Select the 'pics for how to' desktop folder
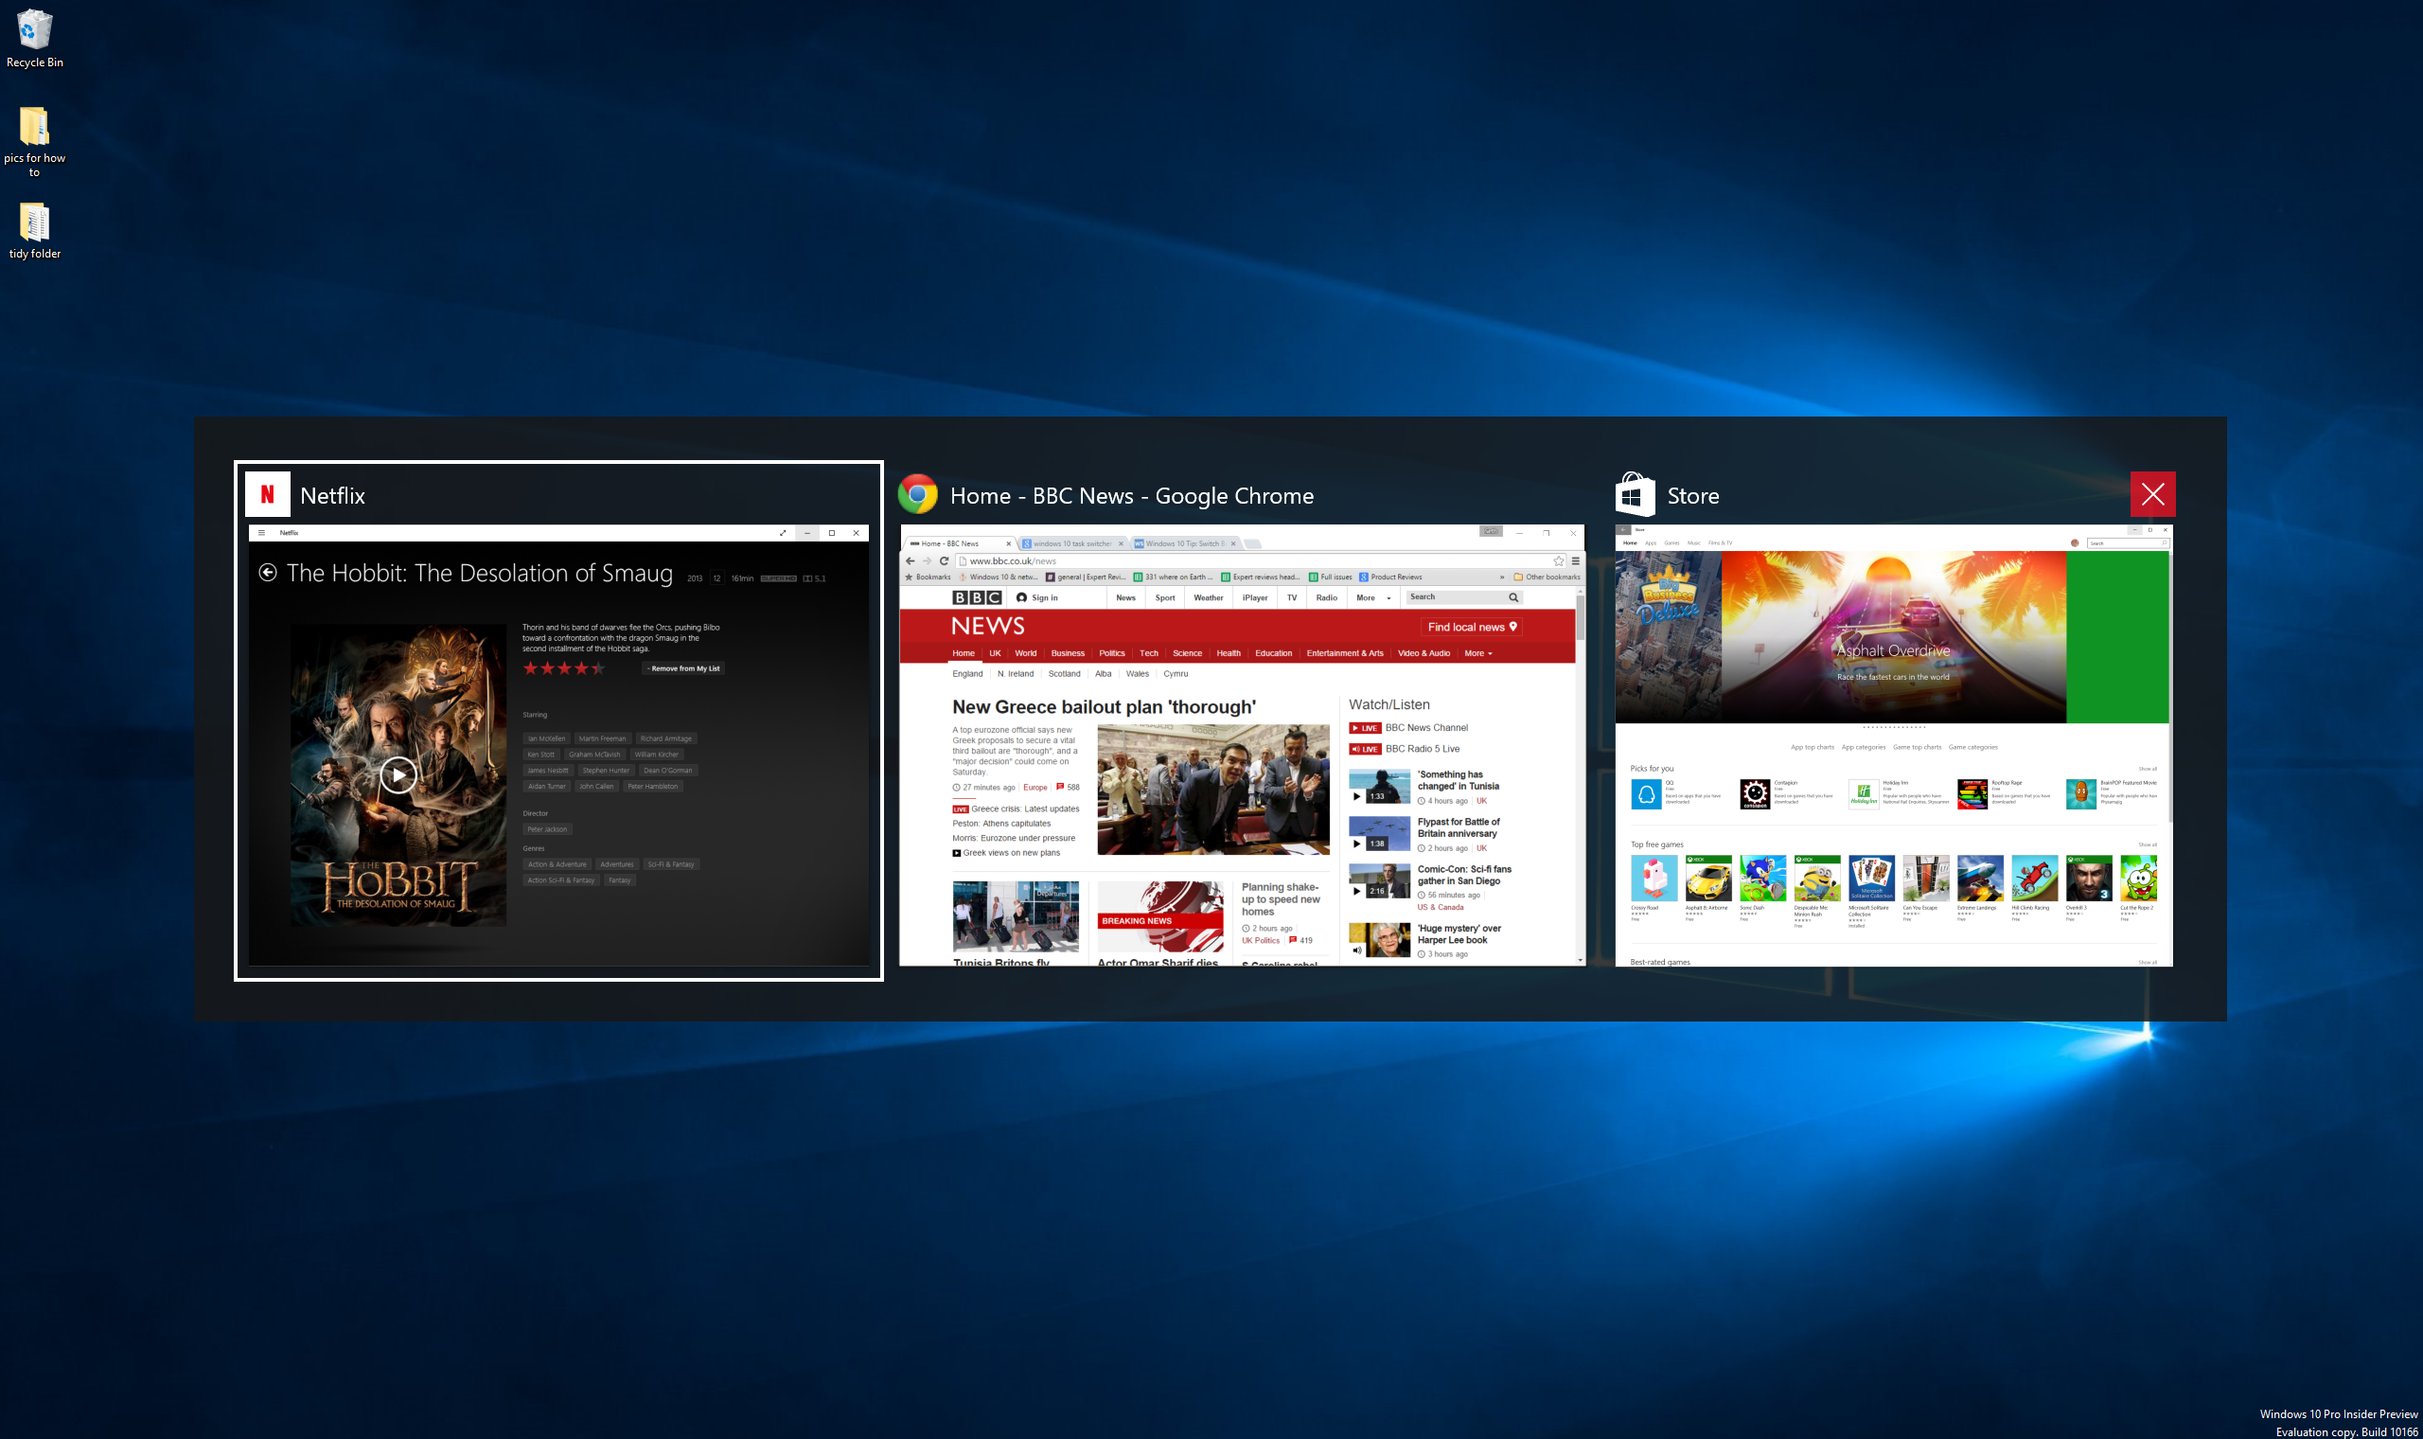Viewport: 2423px width, 1439px height. point(34,142)
